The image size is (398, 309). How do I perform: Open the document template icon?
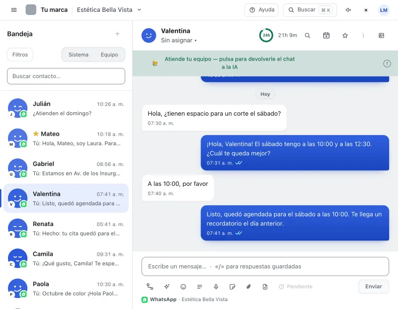pyautogui.click(x=265, y=287)
